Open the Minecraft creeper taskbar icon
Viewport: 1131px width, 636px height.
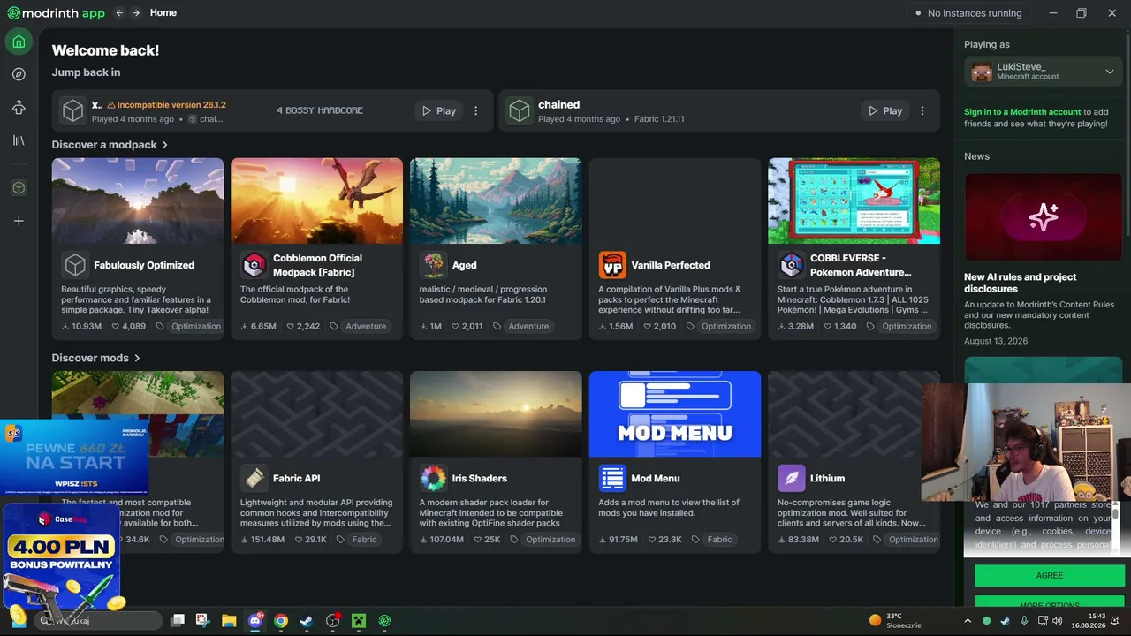(x=359, y=621)
